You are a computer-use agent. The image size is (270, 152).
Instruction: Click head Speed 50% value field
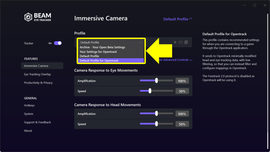[x=182, y=124]
